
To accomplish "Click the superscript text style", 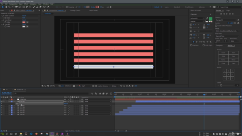I will point(207,42).
